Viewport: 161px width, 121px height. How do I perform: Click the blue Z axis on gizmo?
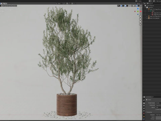138,8
